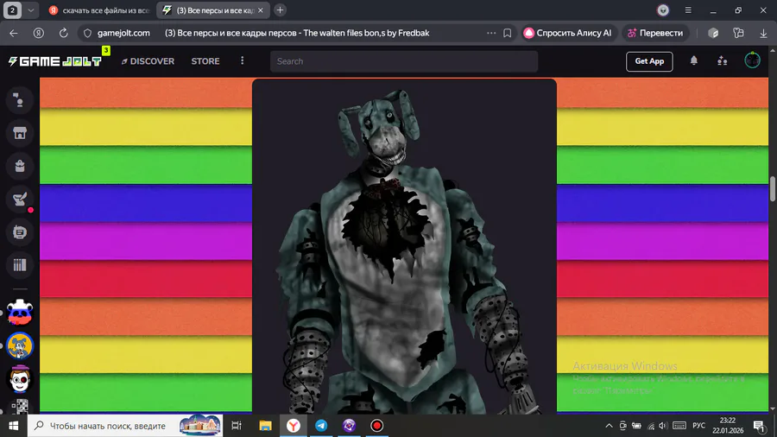
Task: Open the Yandex home icon in toolbar
Action: pyautogui.click(x=39, y=33)
